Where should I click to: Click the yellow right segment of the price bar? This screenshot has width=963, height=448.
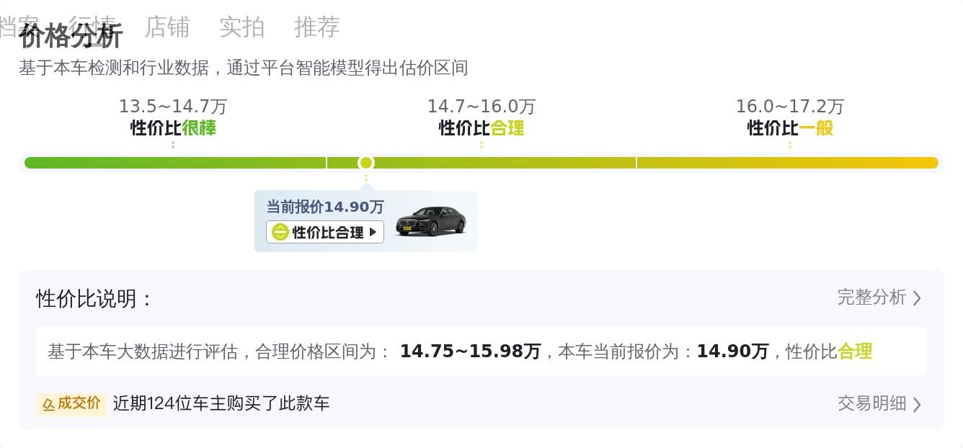(787, 163)
